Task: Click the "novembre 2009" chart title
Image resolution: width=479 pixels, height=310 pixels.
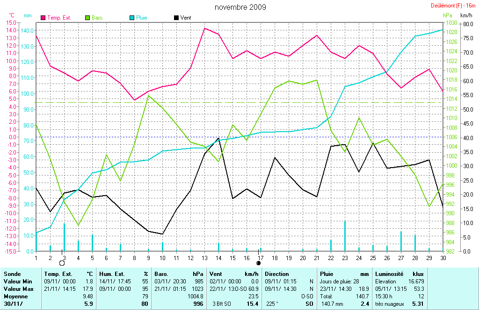Action: tap(240, 7)
